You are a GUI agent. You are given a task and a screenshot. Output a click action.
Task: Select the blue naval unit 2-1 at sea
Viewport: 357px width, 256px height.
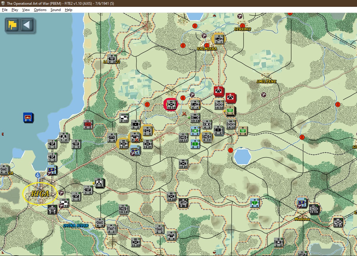point(28,118)
